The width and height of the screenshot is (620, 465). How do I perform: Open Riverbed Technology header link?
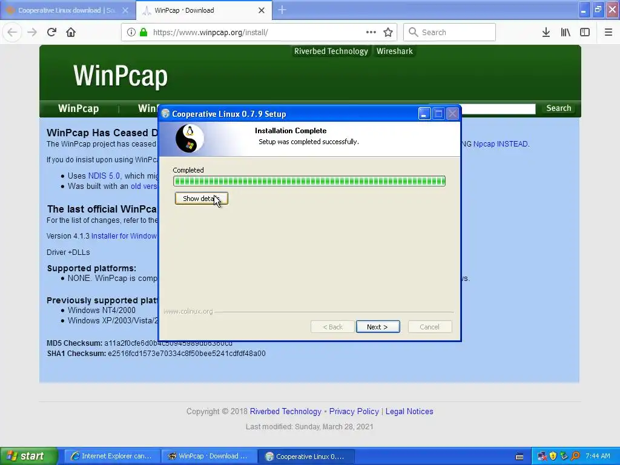[331, 51]
